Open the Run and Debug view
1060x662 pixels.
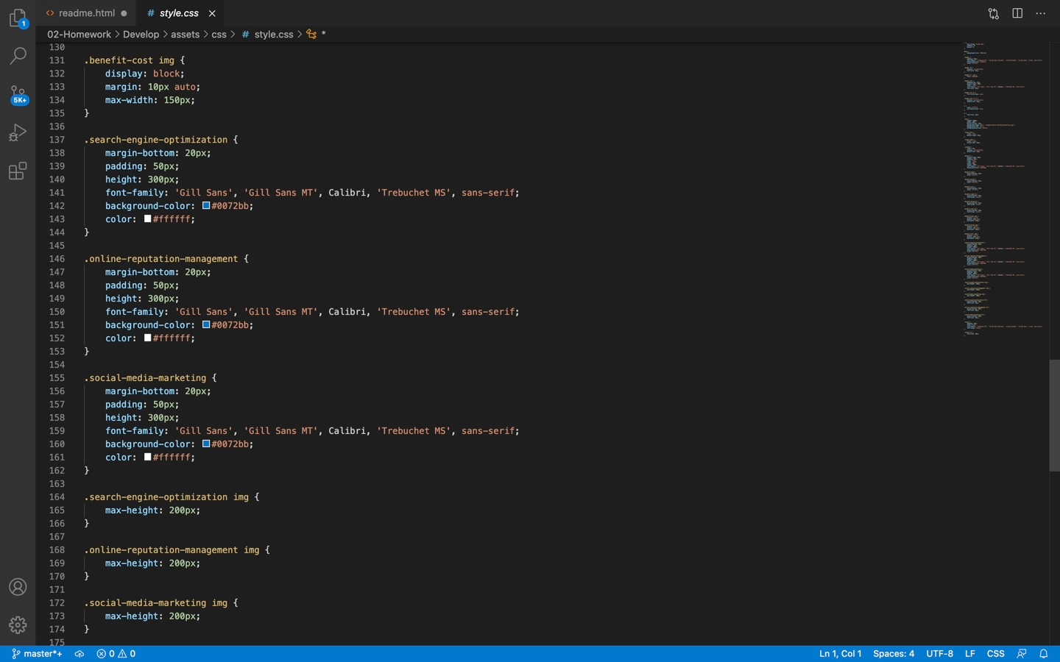point(18,132)
